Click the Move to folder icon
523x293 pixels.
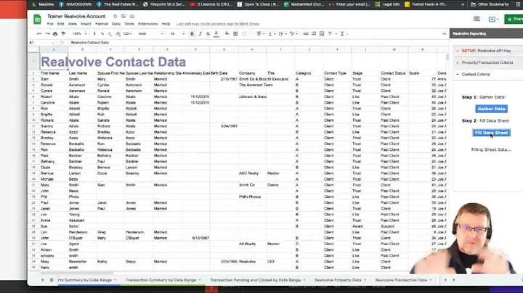click(123, 16)
